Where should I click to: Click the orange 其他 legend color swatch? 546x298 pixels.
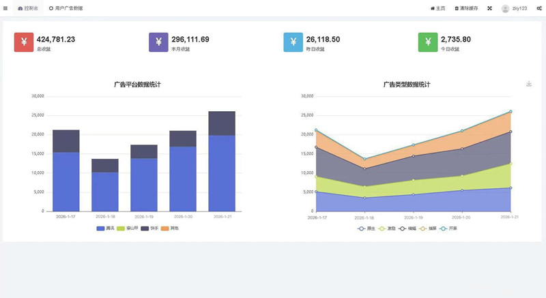click(x=164, y=228)
